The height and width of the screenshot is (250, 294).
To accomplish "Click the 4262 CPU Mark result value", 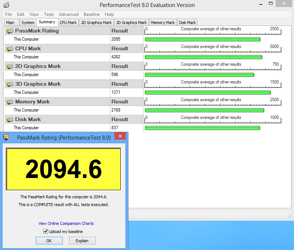I will point(116,57).
